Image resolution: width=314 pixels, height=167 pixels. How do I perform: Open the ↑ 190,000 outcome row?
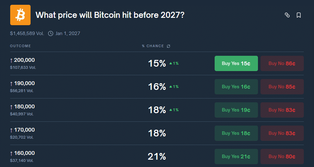click(x=23, y=83)
